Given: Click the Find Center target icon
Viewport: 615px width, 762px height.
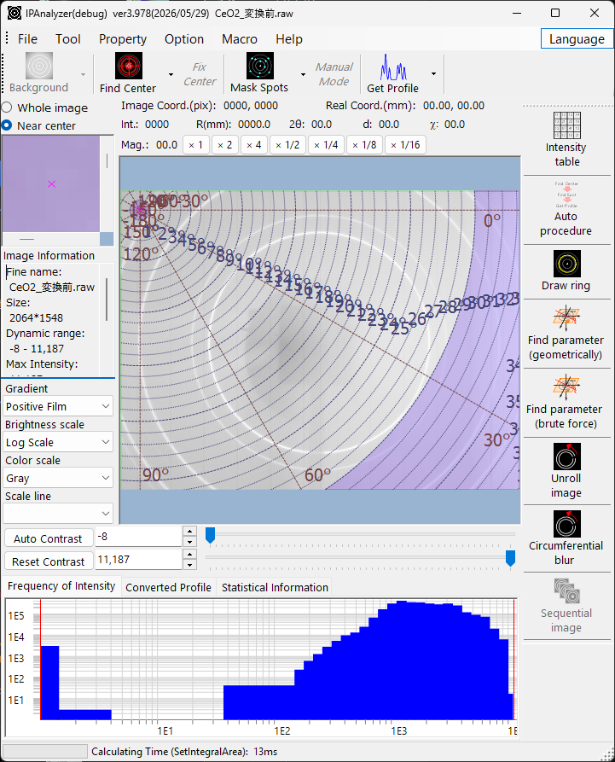Looking at the screenshot, I should 129,66.
